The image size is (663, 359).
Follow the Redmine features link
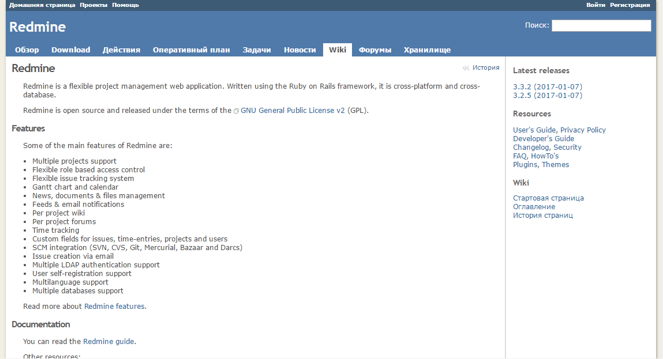tap(114, 307)
